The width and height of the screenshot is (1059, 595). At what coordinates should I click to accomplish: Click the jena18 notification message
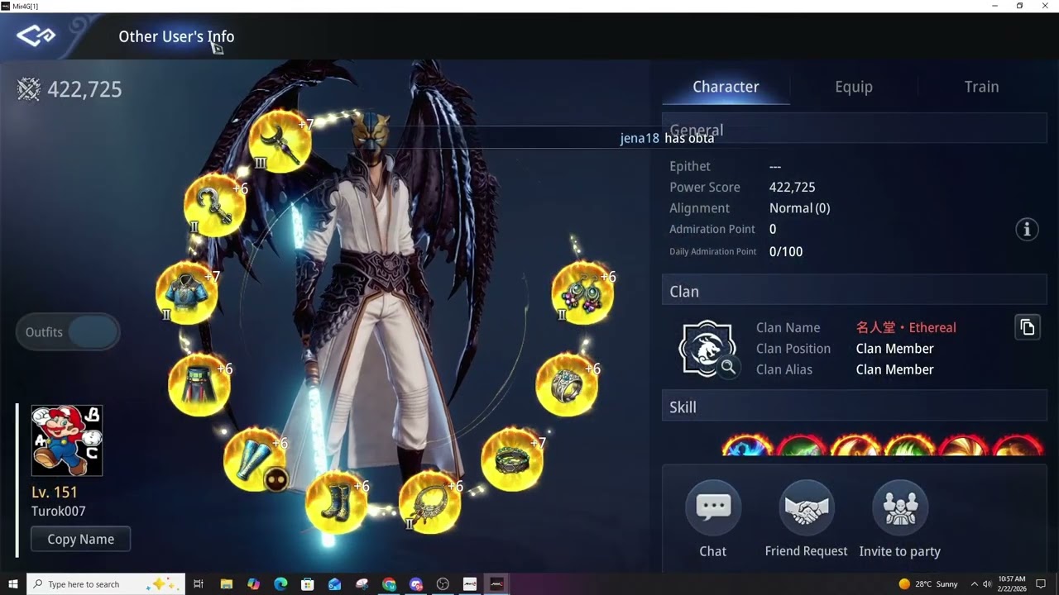coord(667,138)
